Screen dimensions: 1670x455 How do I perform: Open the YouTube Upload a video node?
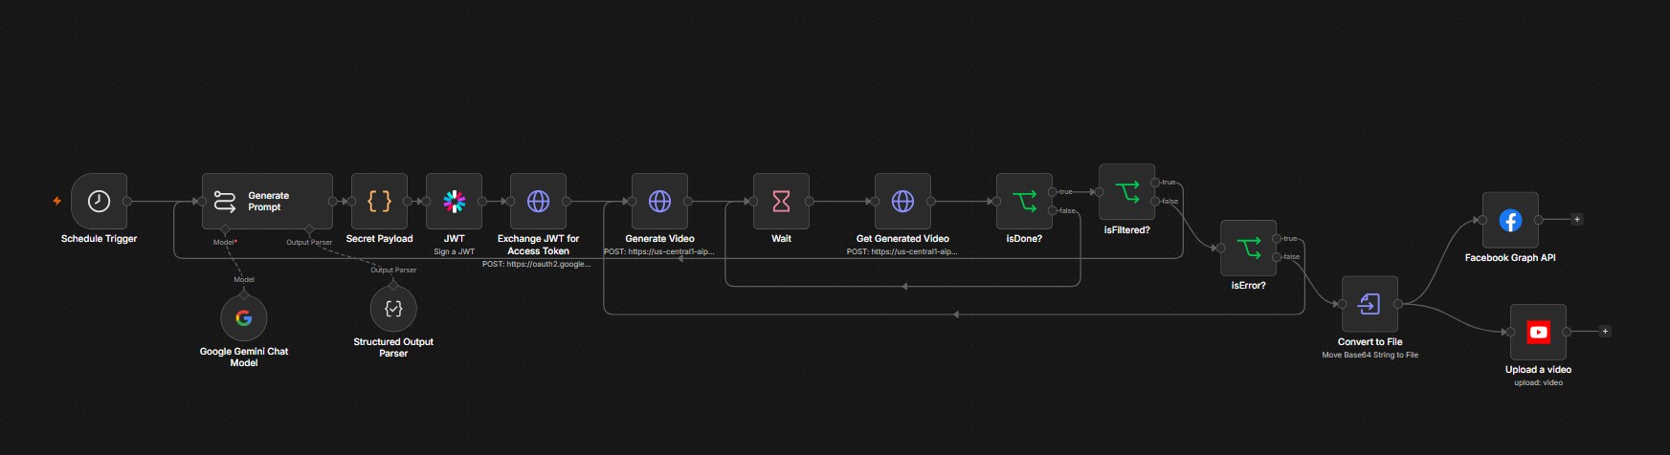coord(1538,332)
